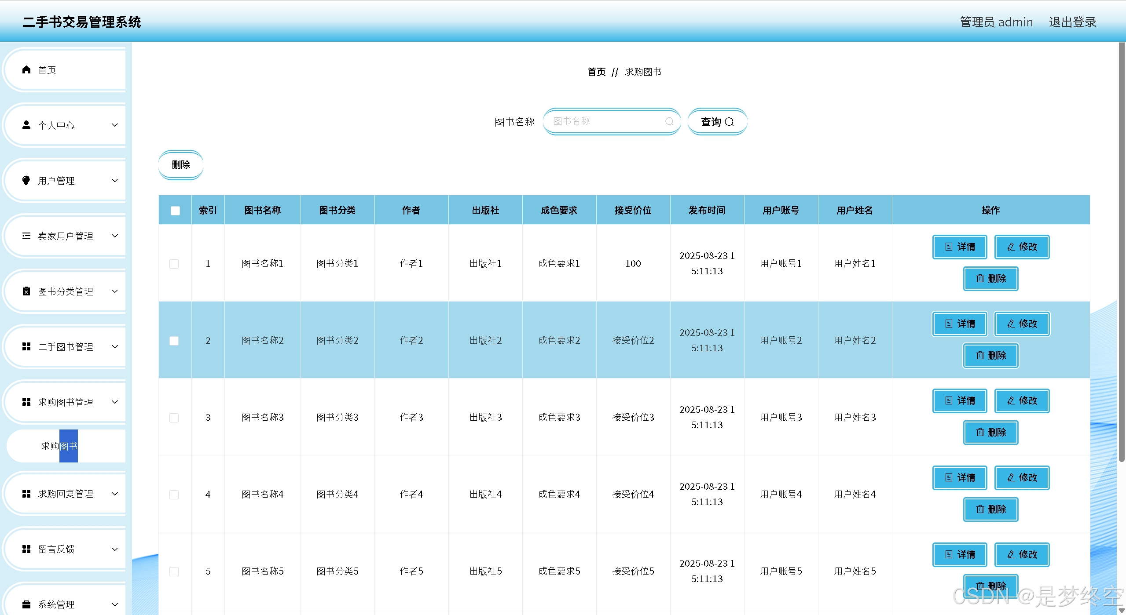This screenshot has height=615, width=1126.
Task: Check the checkbox for row 1
Action: 174,264
